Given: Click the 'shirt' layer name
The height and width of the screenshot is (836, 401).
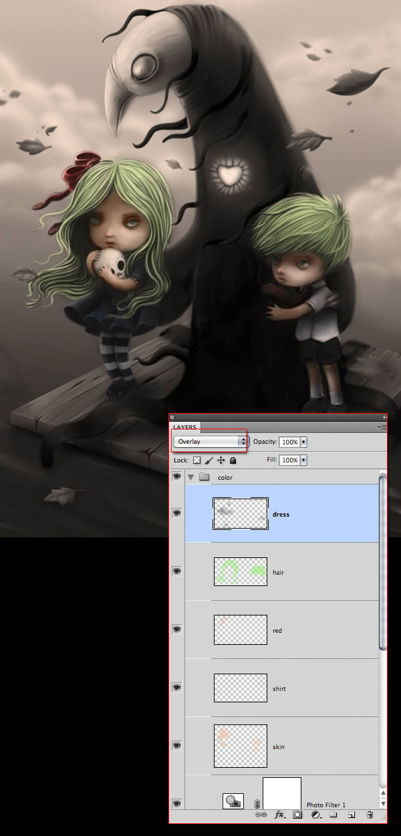Looking at the screenshot, I should [x=279, y=689].
